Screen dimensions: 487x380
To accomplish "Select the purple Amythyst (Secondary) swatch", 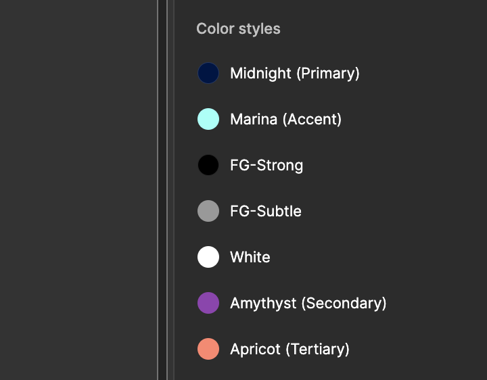I will (208, 303).
